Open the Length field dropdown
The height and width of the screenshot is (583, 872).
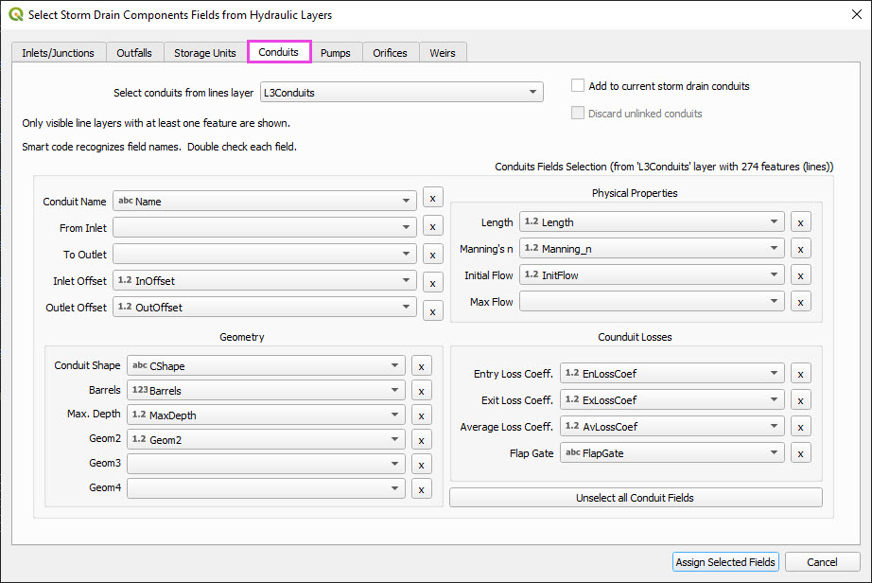pyautogui.click(x=653, y=222)
